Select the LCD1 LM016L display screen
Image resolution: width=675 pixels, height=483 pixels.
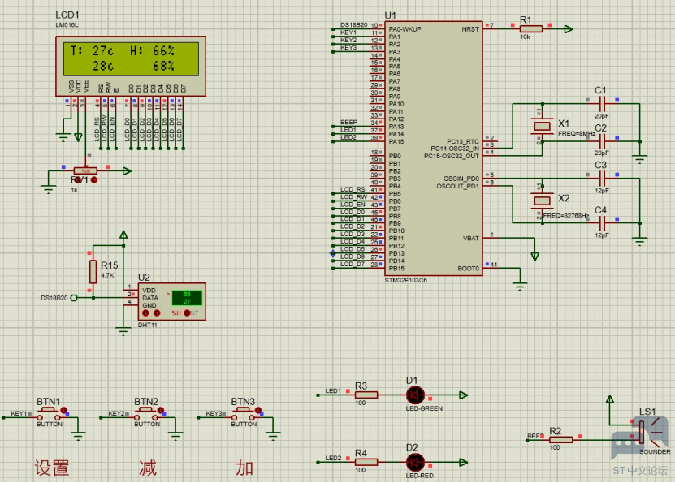coord(132,58)
